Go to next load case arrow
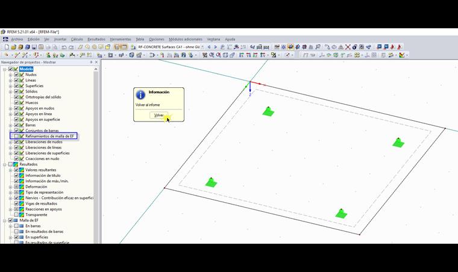 [216, 47]
